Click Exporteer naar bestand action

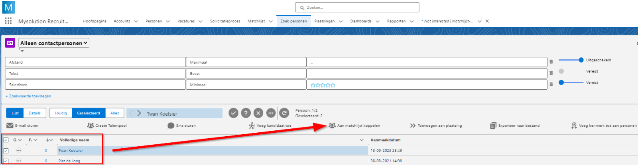click(515, 126)
